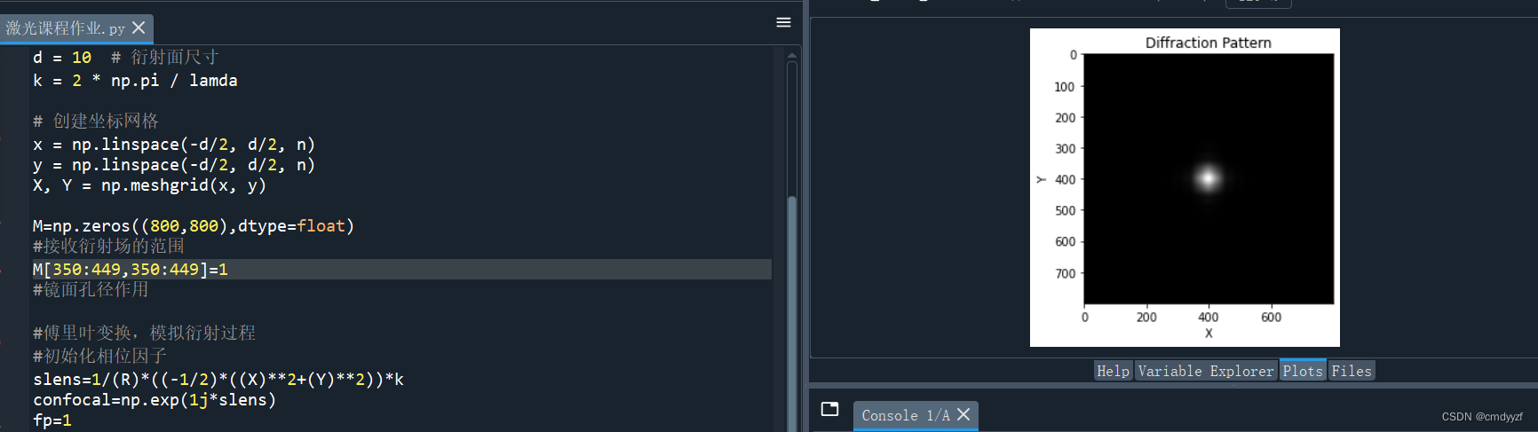Image resolution: width=1538 pixels, height=432 pixels.
Task: Open the Files pane tab
Action: [1352, 371]
